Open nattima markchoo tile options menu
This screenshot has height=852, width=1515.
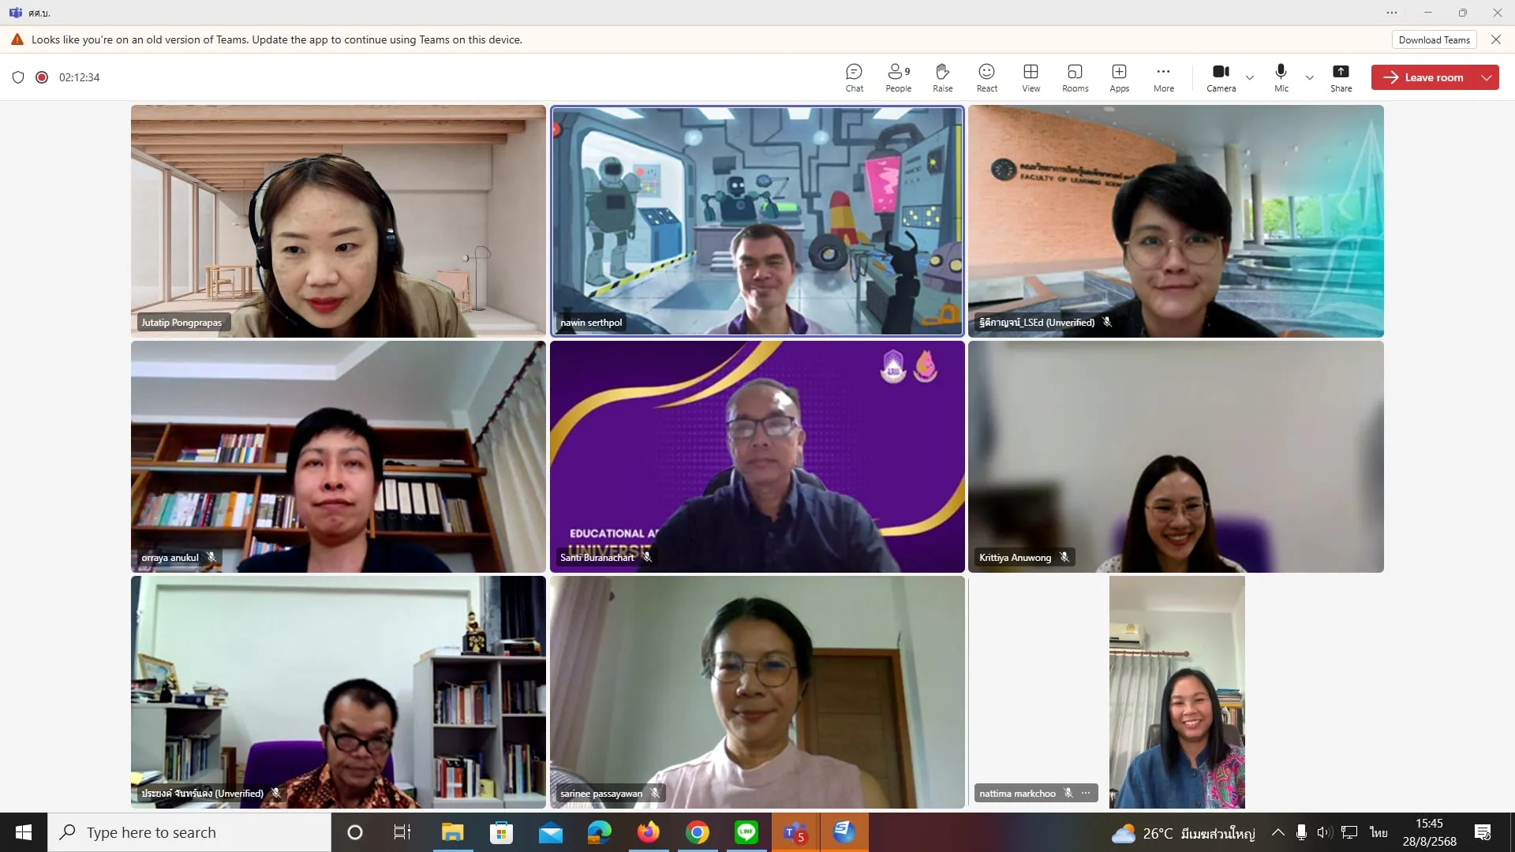tap(1086, 793)
